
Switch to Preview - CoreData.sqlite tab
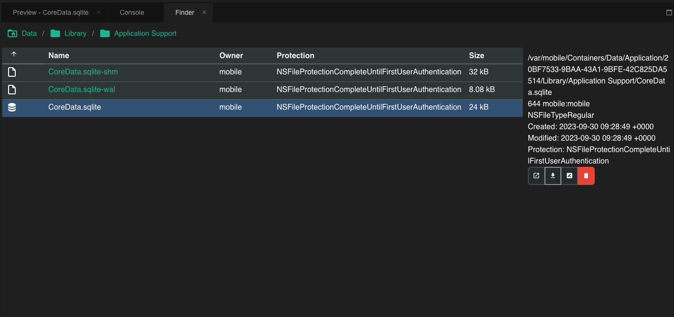tap(51, 12)
